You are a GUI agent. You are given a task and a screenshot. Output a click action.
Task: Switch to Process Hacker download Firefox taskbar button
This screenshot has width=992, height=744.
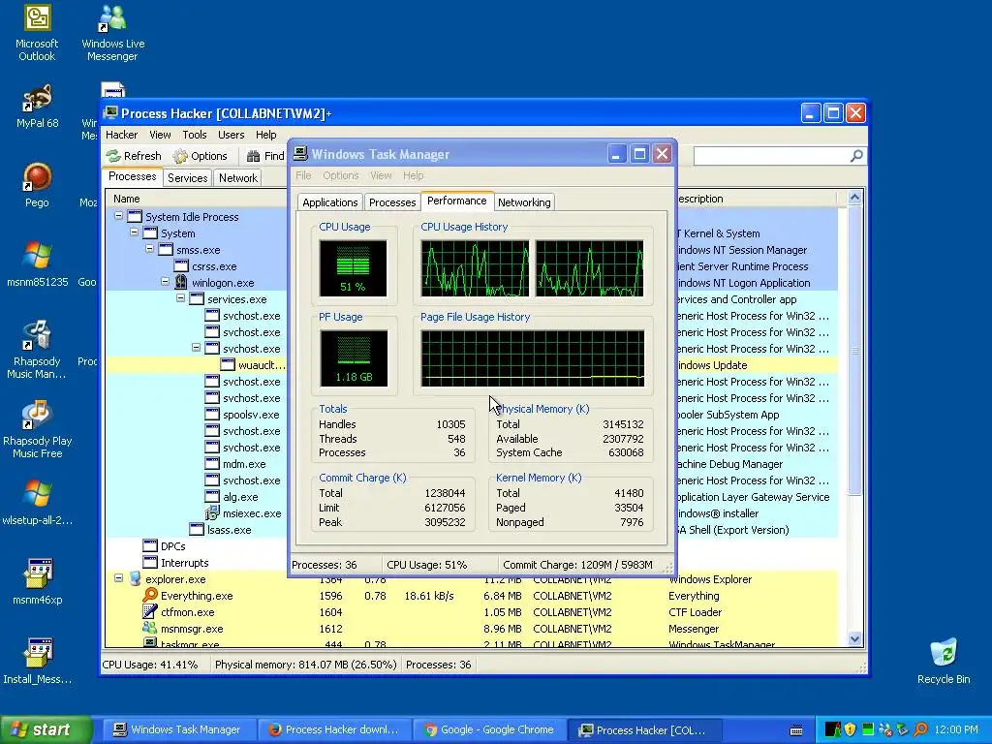pyautogui.click(x=333, y=729)
